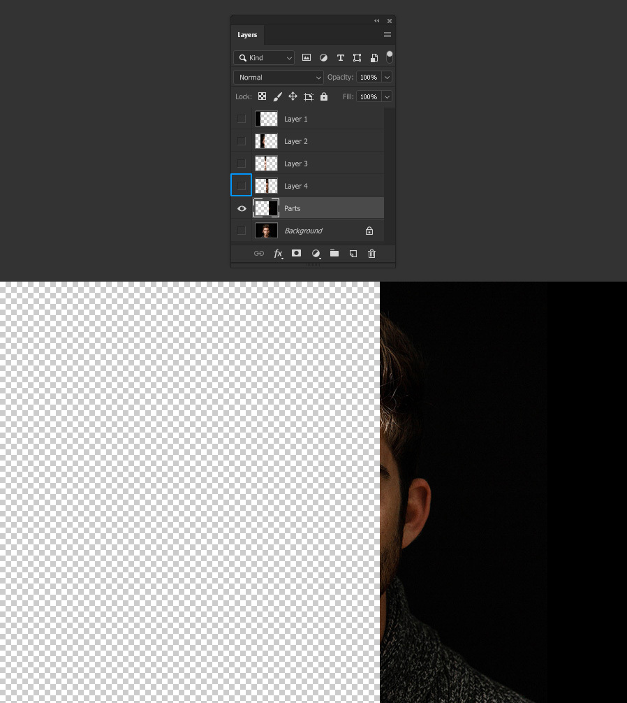Show Layer 1 visibility
This screenshot has width=627, height=703.
pos(242,119)
